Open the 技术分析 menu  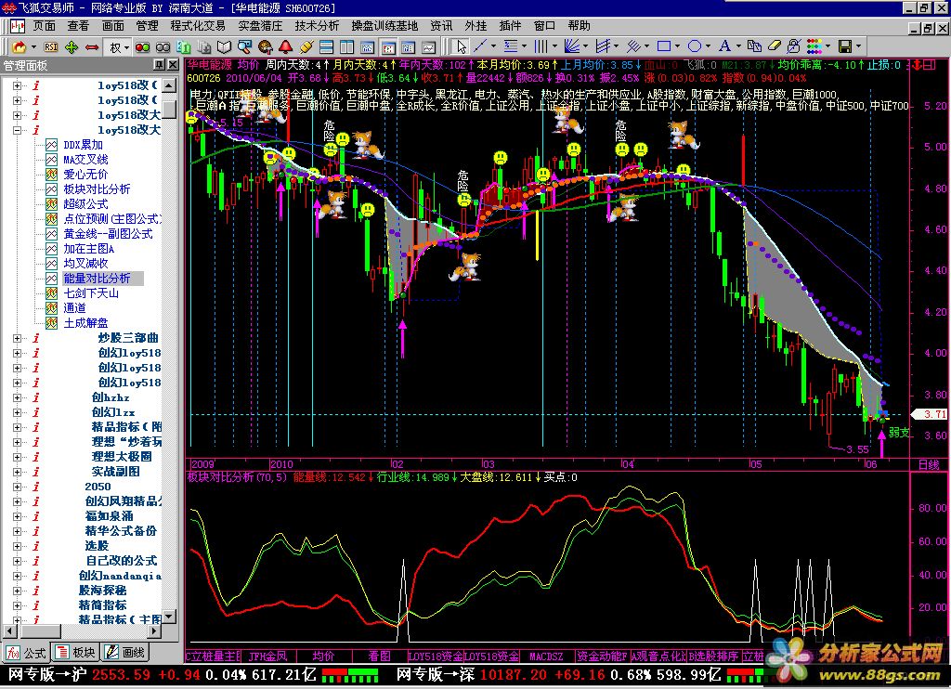coord(317,26)
